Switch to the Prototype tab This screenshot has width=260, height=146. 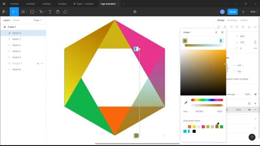[x=232, y=20]
